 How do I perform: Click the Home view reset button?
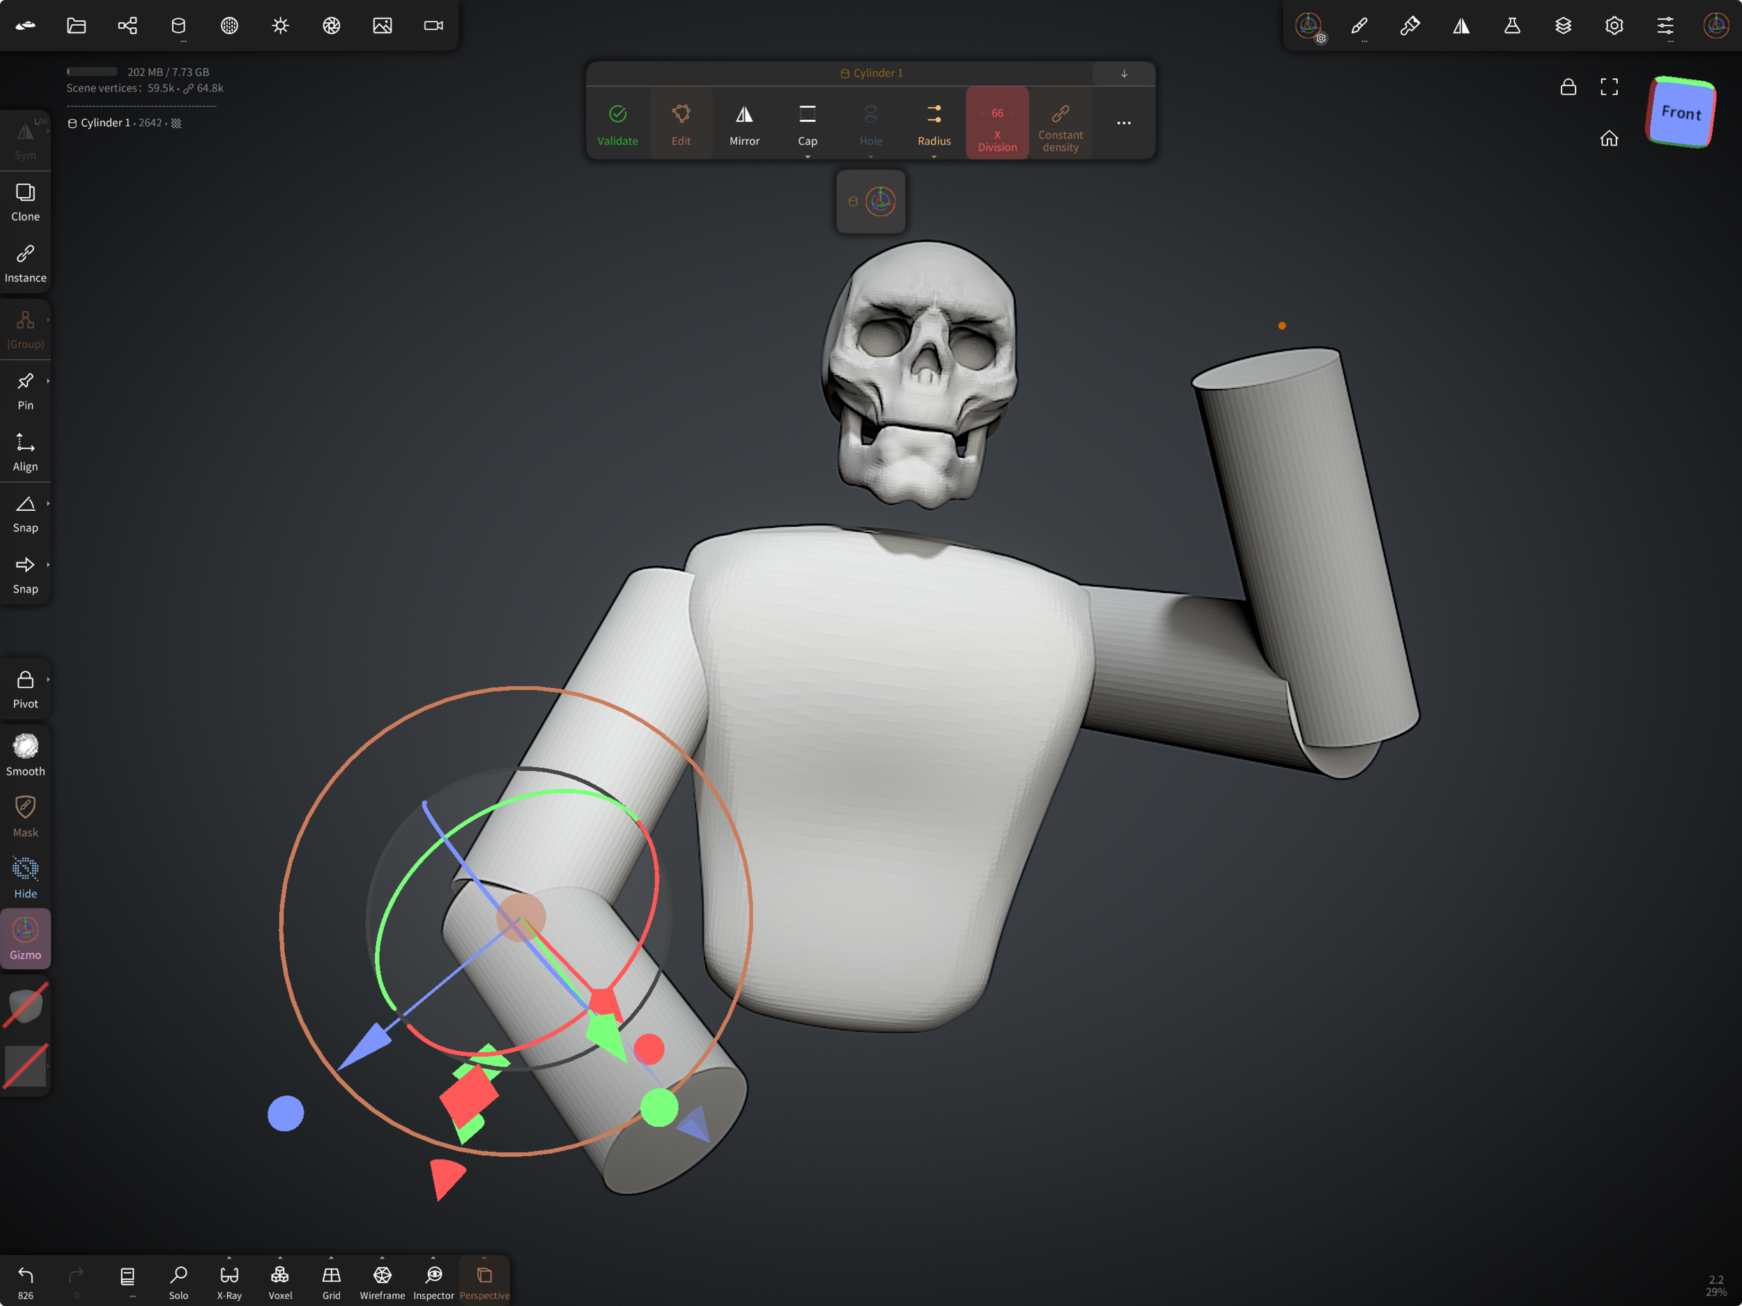[1608, 139]
